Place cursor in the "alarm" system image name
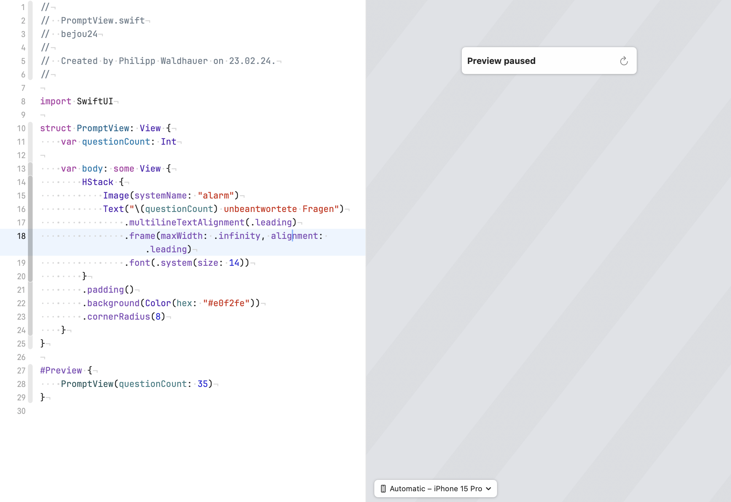Screen dimensions: 731x502 pos(216,195)
